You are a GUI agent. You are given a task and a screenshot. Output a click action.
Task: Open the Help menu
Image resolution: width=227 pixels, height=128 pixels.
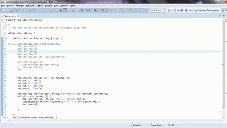point(73,6)
